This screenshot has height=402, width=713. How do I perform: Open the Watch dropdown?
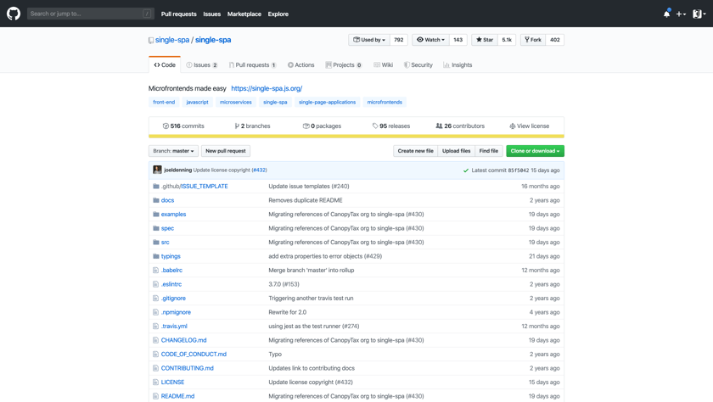(430, 40)
